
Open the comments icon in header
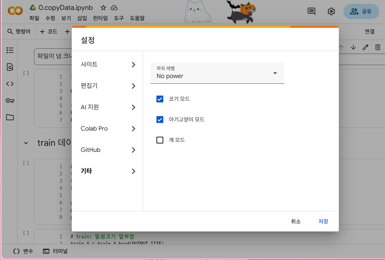311,11
